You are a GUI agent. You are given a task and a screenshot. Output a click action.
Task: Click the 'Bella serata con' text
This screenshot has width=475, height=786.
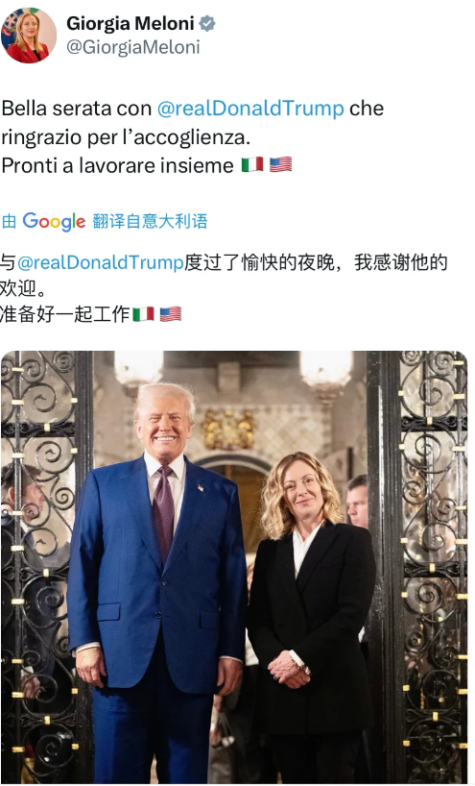pos(77,109)
